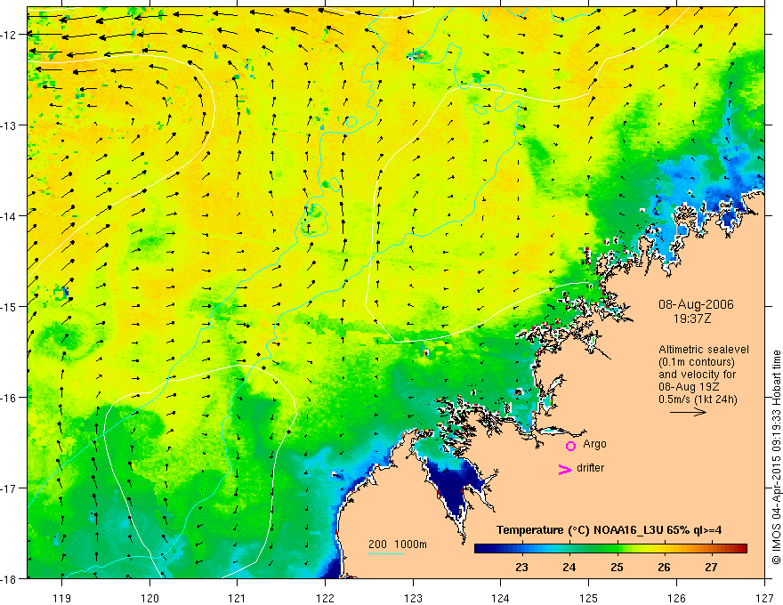Click the 27 label on temperature scale

pyautogui.click(x=711, y=567)
